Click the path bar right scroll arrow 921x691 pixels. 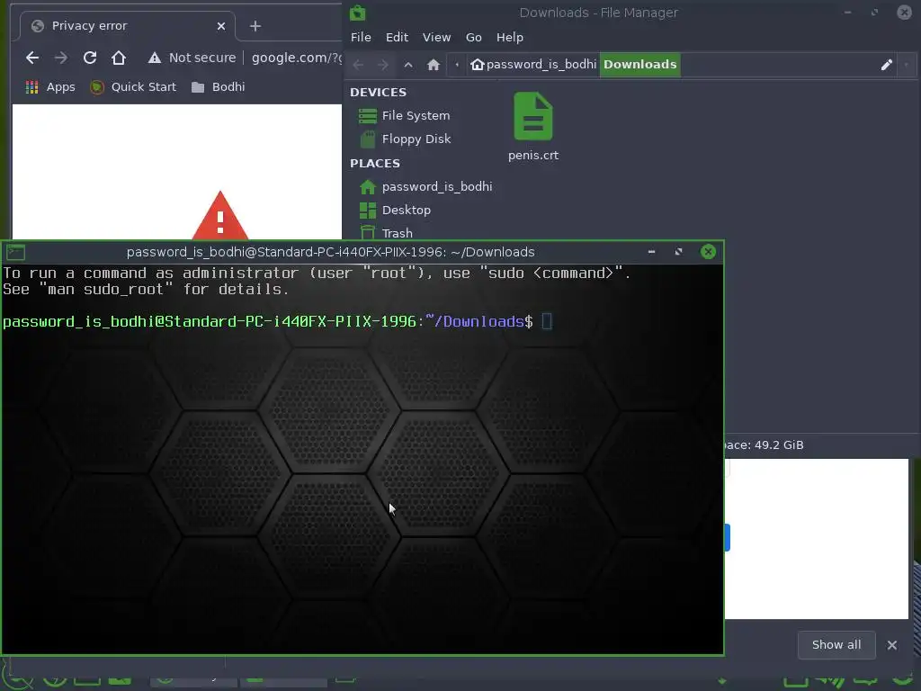pos(907,65)
